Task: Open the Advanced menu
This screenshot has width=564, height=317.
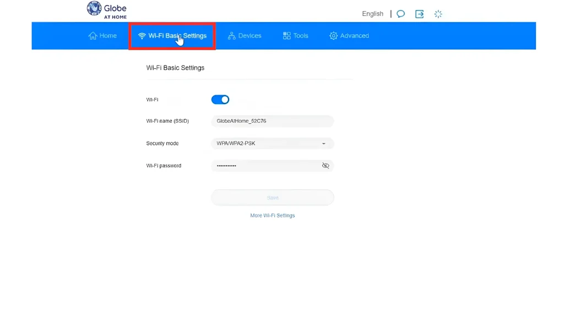Action: [x=349, y=35]
